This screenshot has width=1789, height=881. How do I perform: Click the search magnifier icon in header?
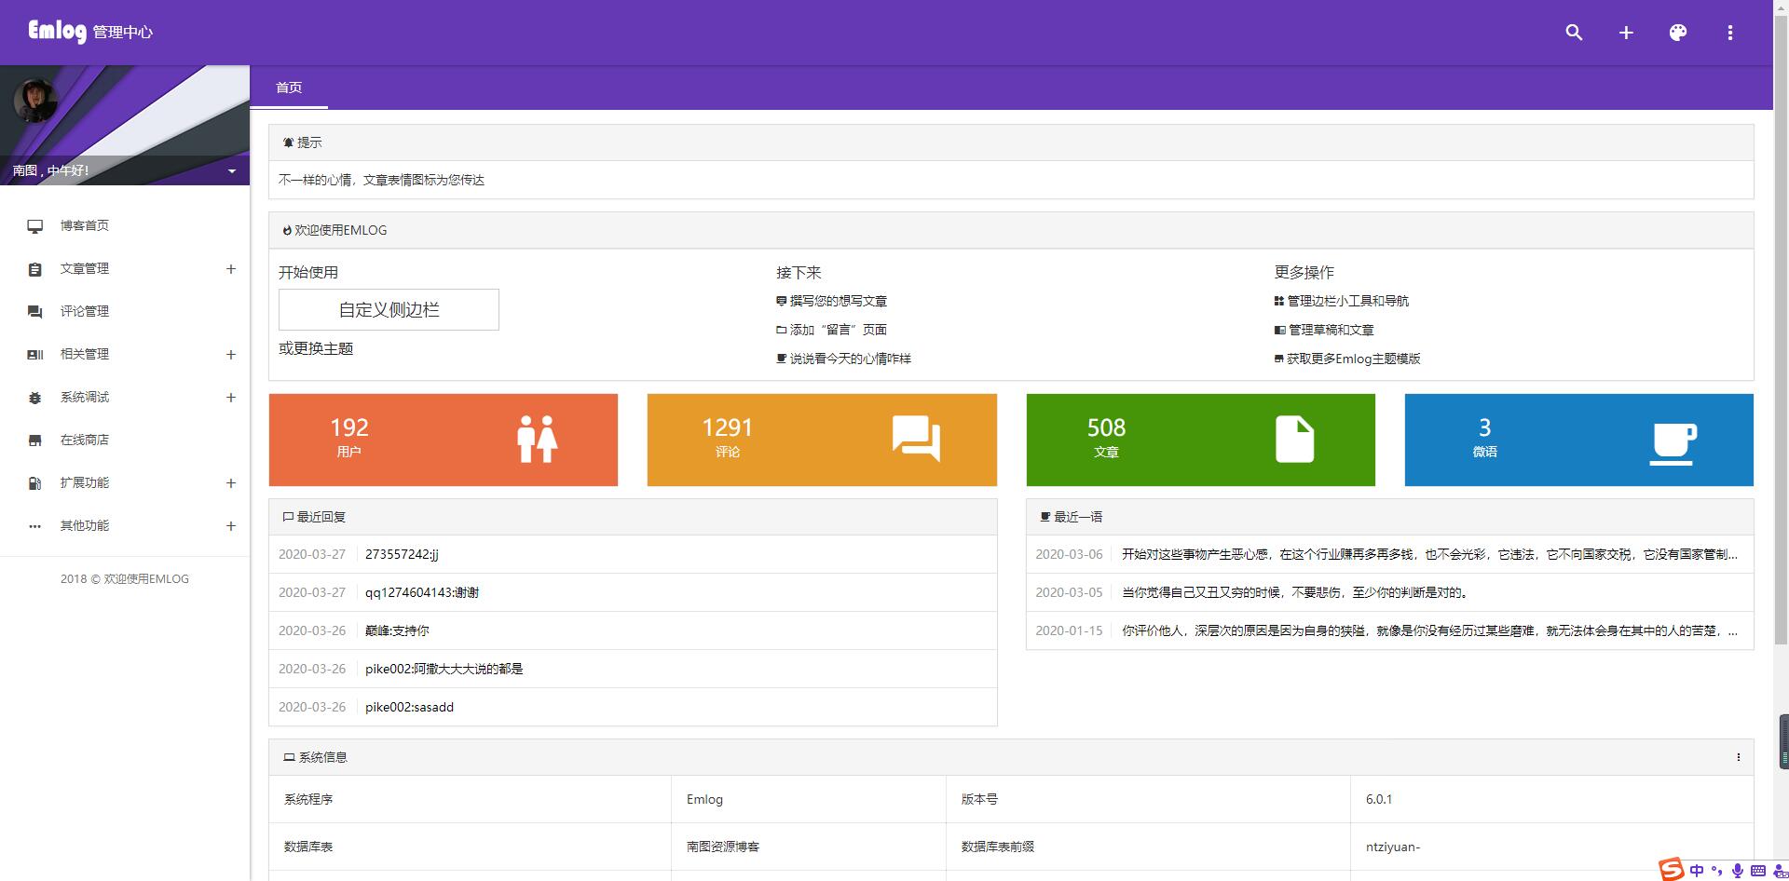(1574, 33)
